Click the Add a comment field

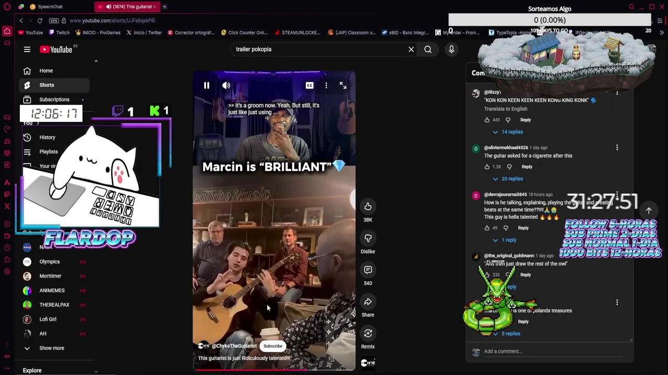click(553, 352)
